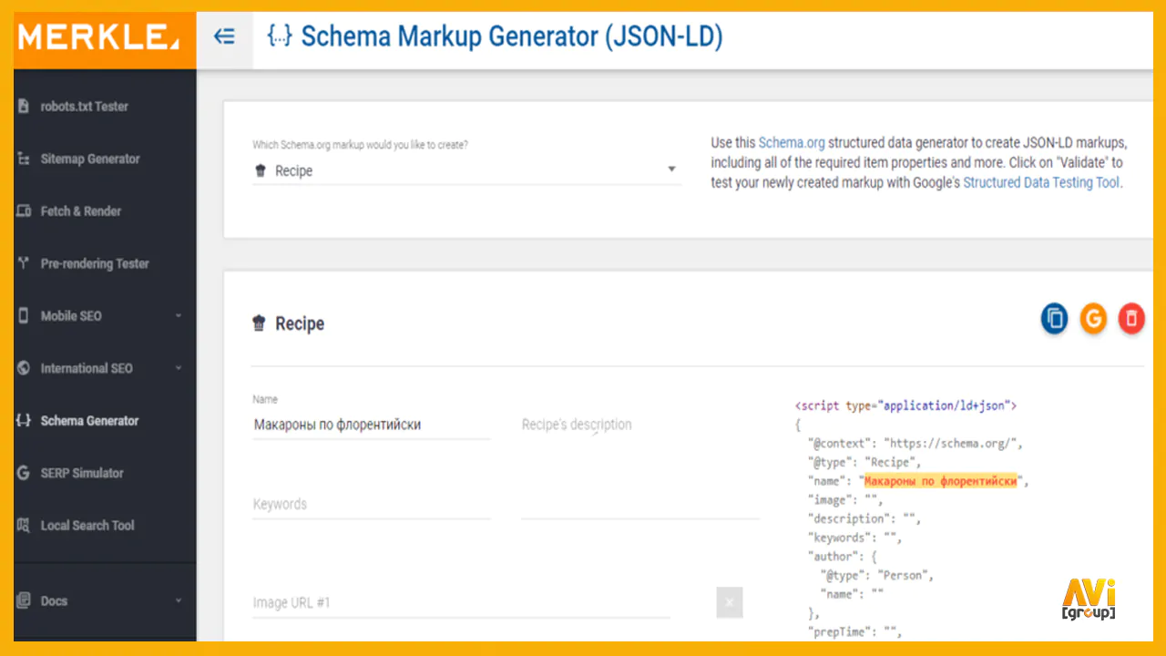Screen dimensions: 1166x656
Task: Select Pre-rendering Tester in sidebar
Action: [x=95, y=263]
